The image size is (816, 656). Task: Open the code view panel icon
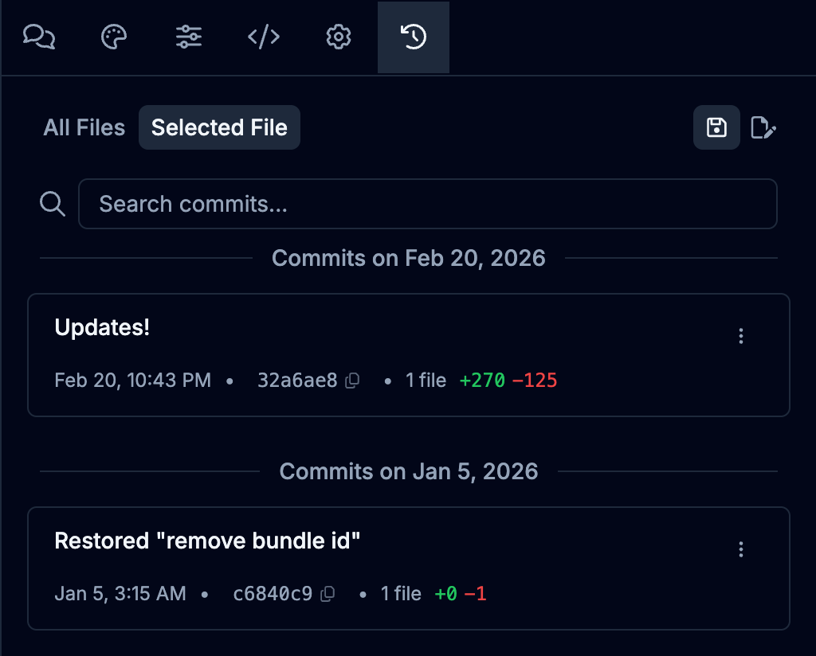(x=264, y=37)
